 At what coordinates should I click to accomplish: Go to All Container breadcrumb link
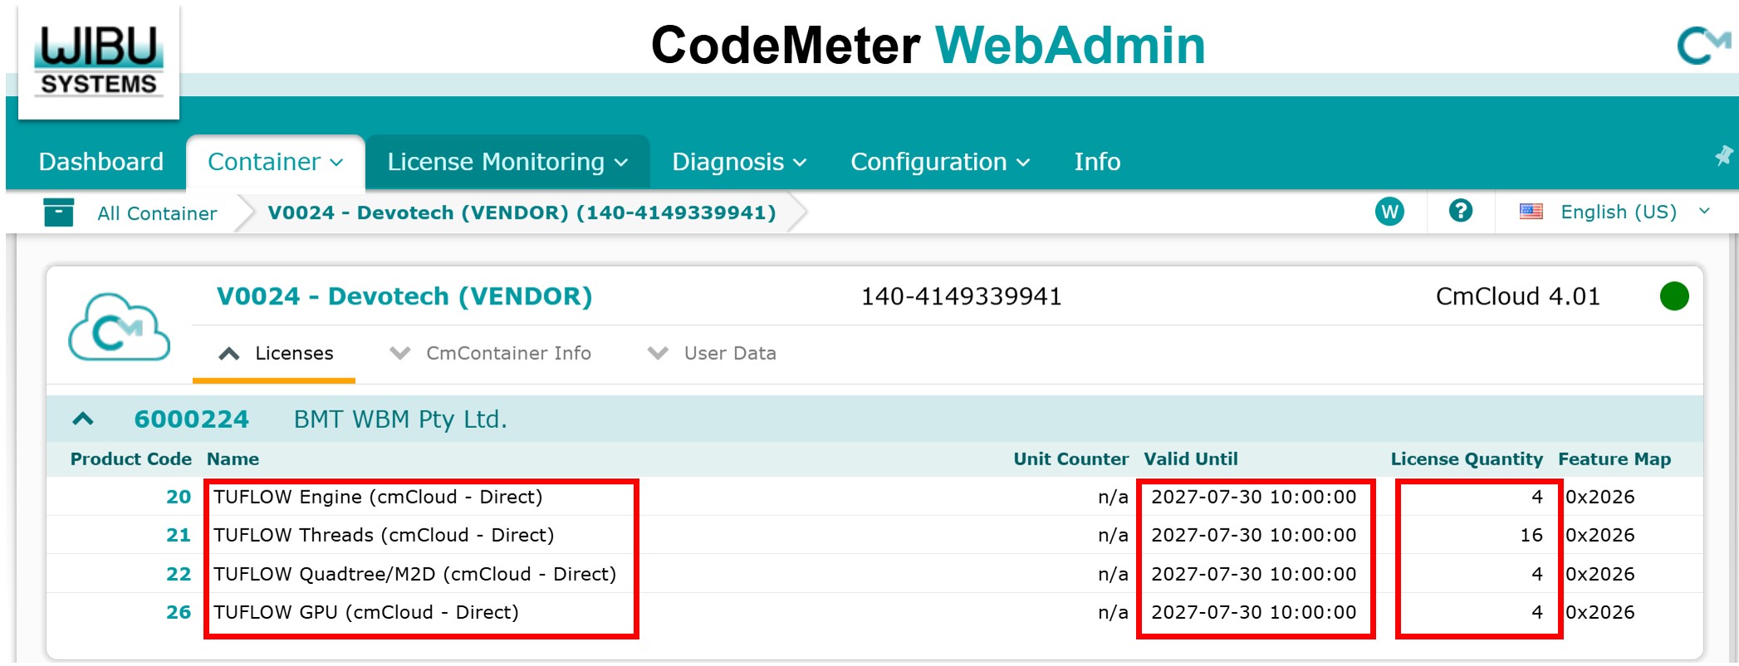click(157, 213)
